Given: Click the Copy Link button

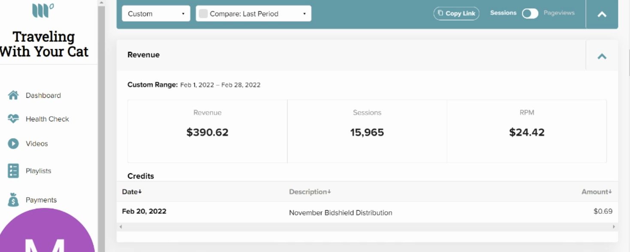Looking at the screenshot, I should click(456, 13).
